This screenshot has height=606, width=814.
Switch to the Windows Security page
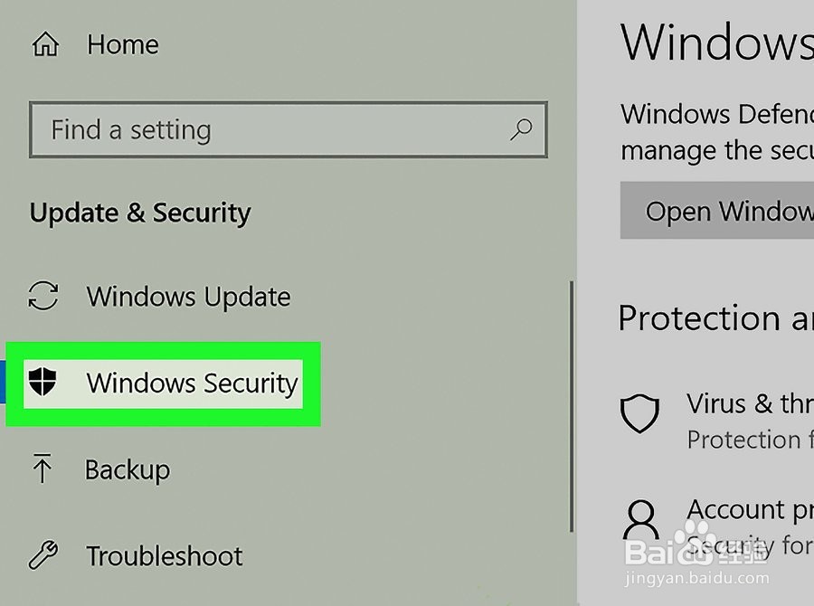coord(191,383)
